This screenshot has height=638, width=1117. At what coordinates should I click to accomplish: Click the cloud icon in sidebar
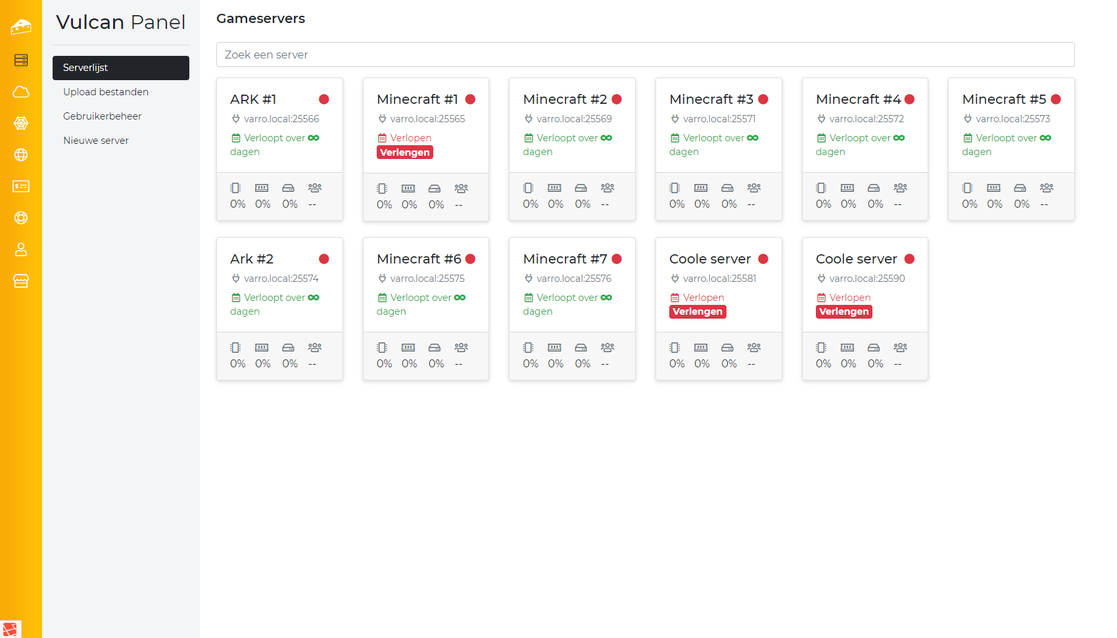point(21,92)
